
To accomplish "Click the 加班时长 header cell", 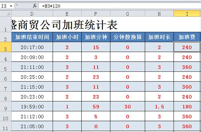I will click(159, 37).
